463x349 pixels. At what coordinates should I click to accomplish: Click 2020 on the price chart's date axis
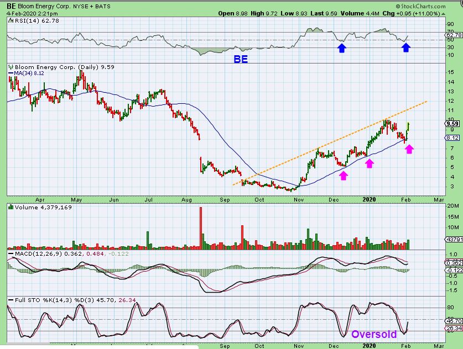369,199
